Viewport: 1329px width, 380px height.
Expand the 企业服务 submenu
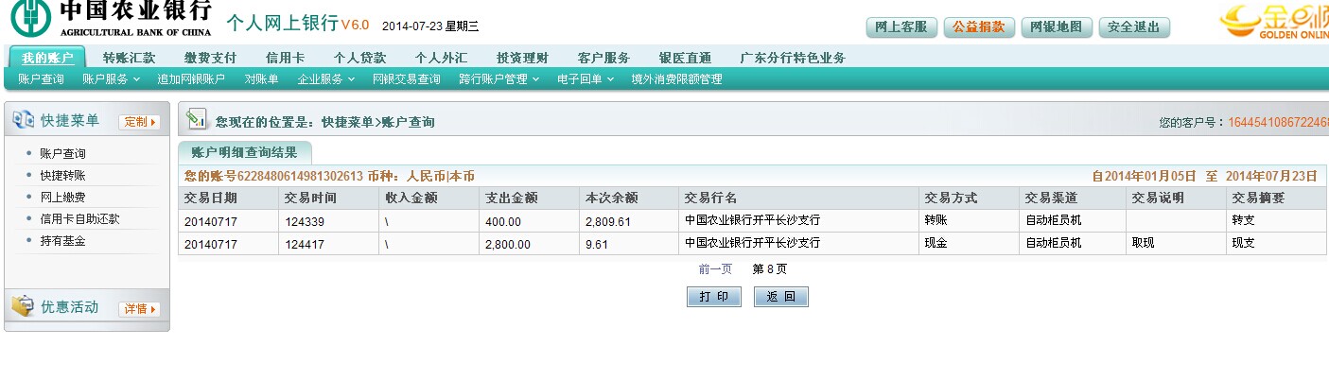[x=325, y=79]
